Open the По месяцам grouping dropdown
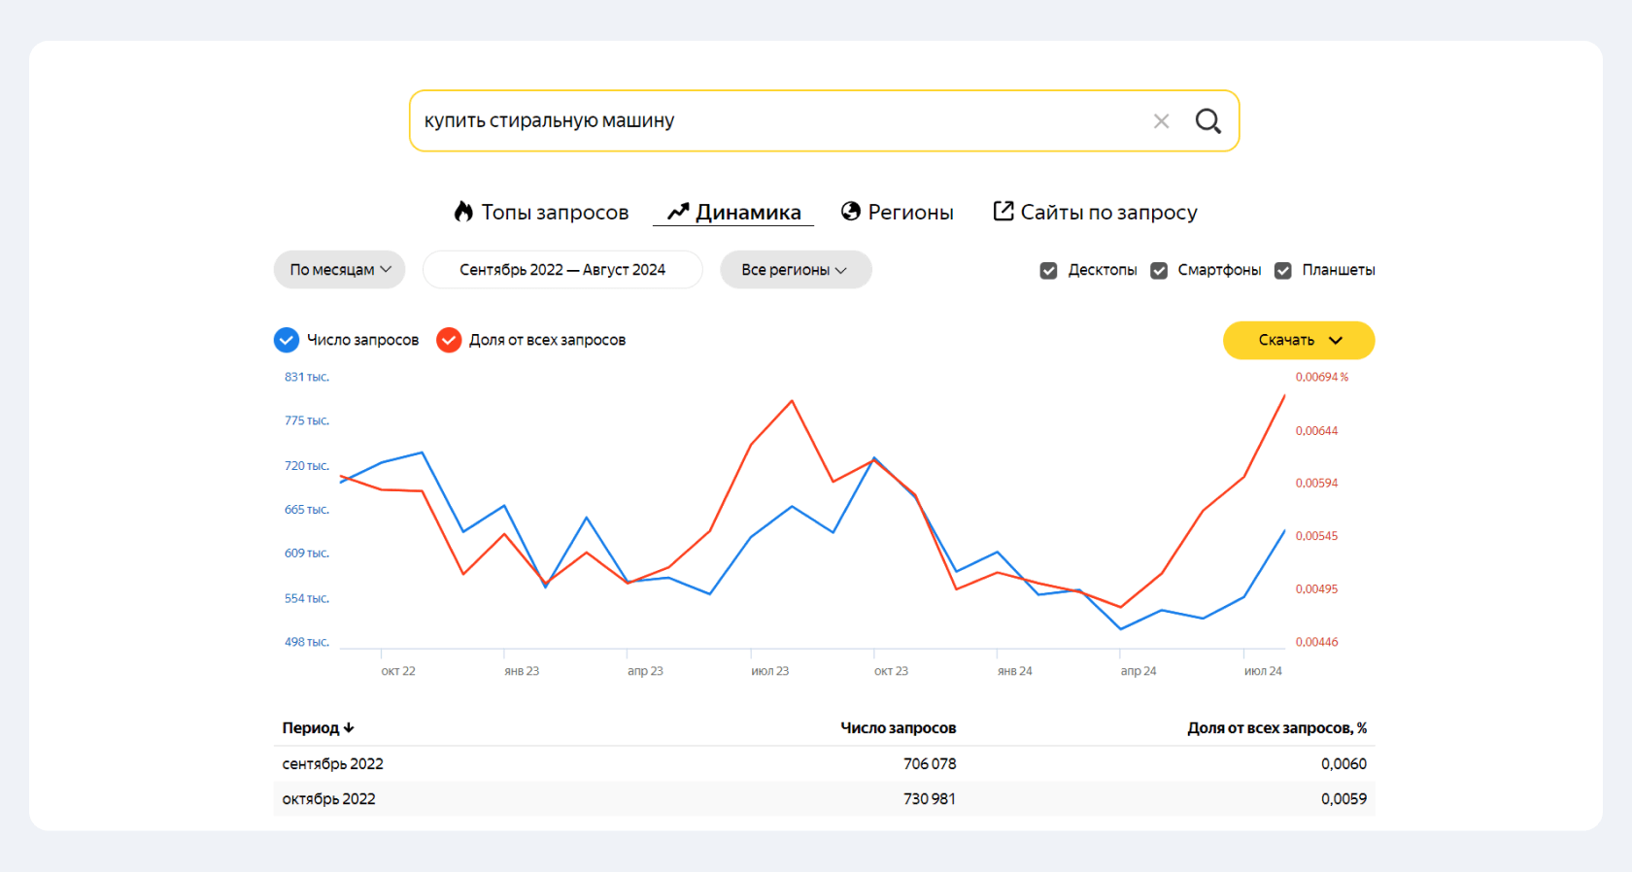This screenshot has width=1632, height=872. (x=340, y=270)
